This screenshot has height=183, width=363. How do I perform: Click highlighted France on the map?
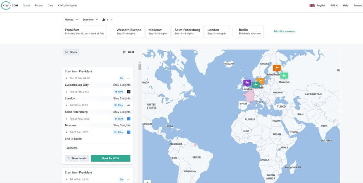pyautogui.click(x=249, y=97)
